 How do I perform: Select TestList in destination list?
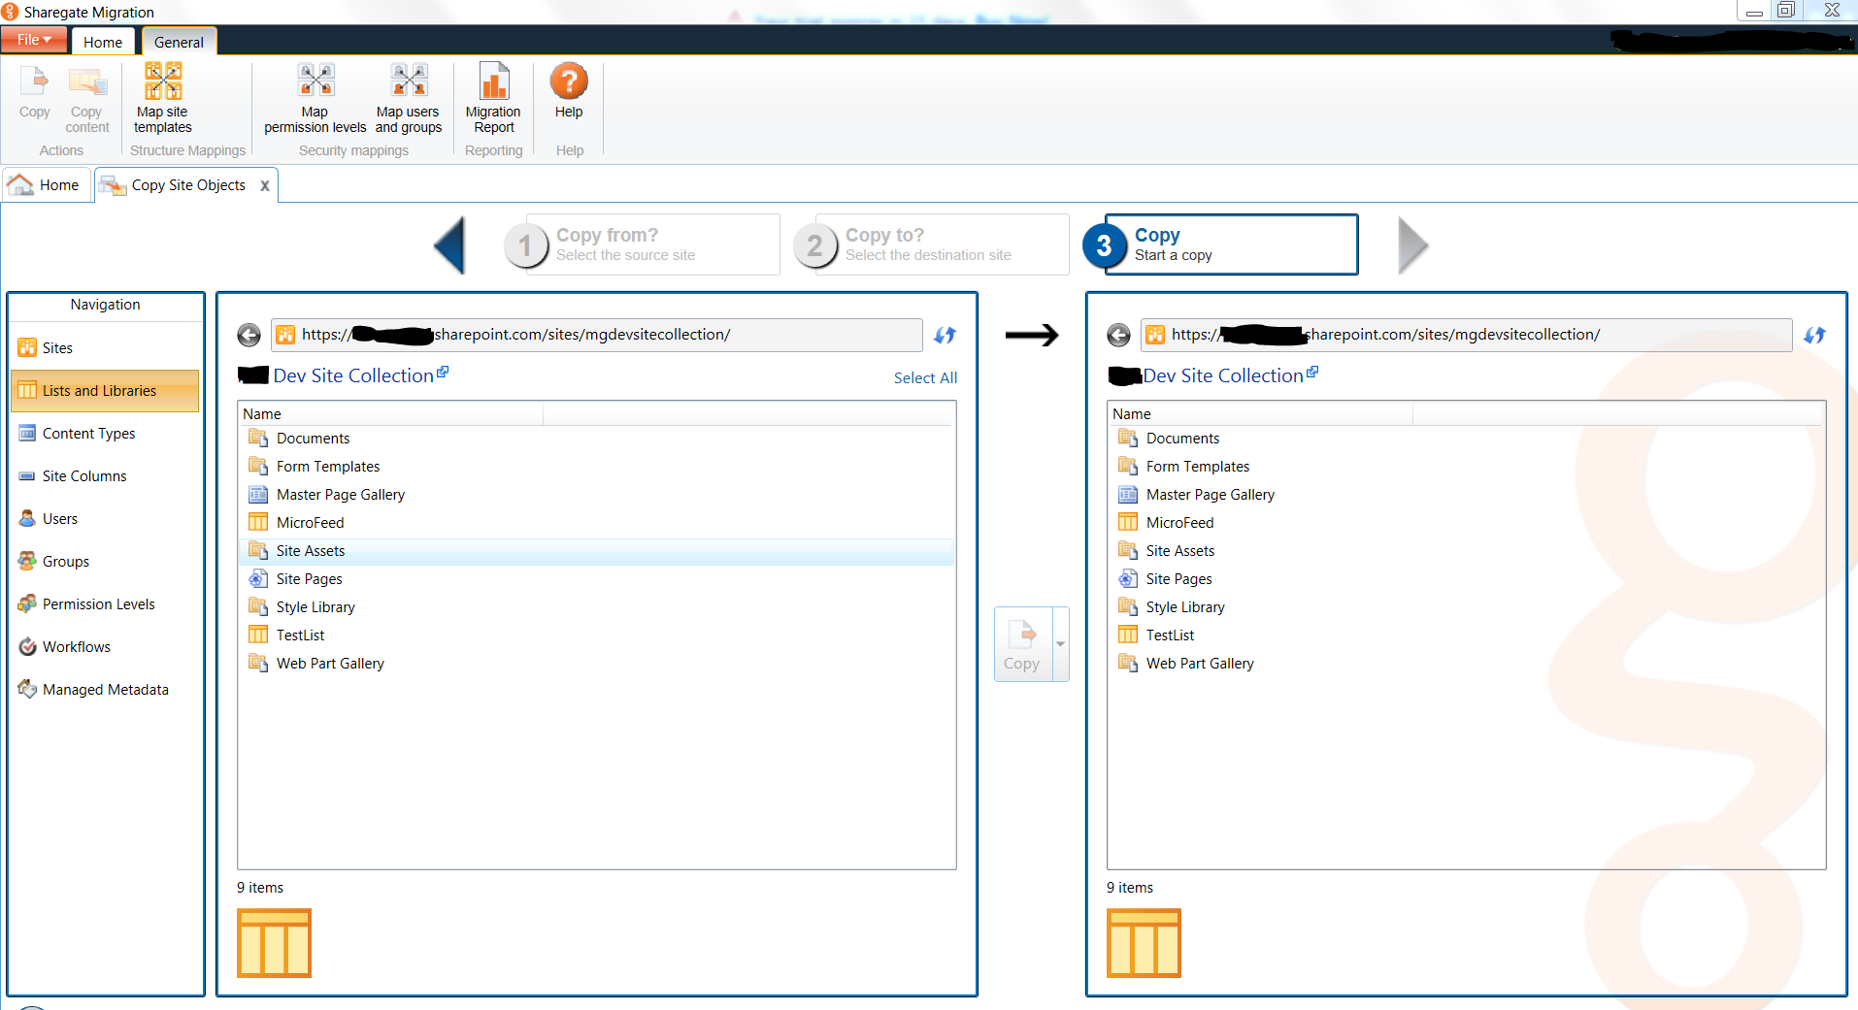(x=1466, y=635)
